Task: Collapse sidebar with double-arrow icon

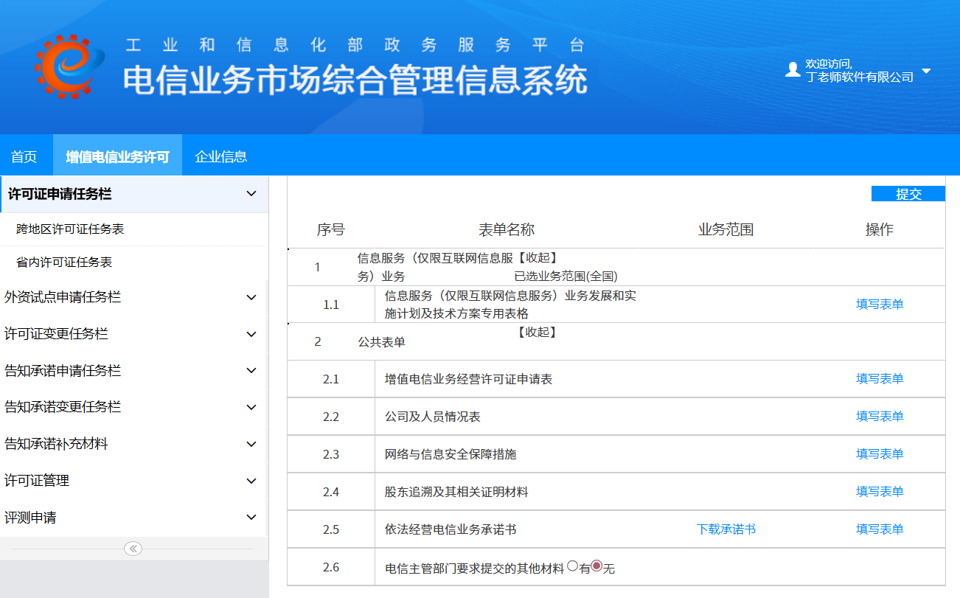Action: coord(133,549)
